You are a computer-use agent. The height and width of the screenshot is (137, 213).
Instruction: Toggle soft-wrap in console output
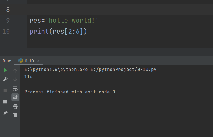coord(15,89)
